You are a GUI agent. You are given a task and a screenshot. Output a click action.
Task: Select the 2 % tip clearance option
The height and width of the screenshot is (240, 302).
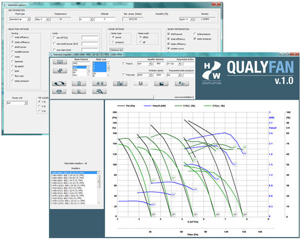(39, 106)
